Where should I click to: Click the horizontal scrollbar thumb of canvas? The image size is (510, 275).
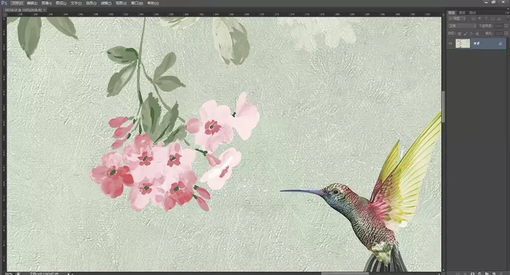(x=345, y=273)
